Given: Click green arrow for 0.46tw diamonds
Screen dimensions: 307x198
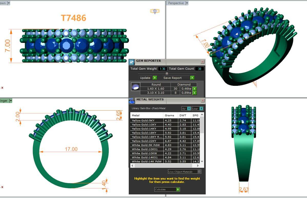Looking at the screenshot, I should pos(195,89).
